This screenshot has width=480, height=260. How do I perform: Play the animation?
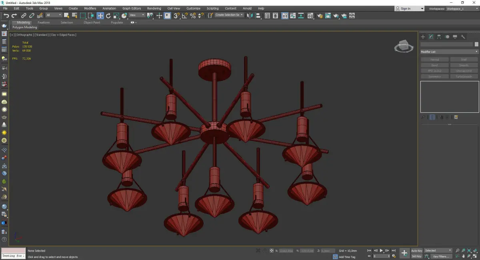382,250
